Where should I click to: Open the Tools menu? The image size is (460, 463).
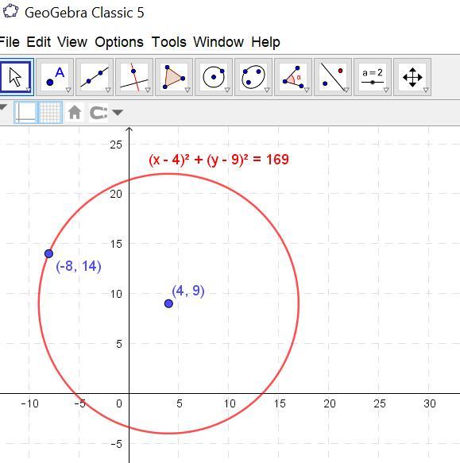coord(169,42)
